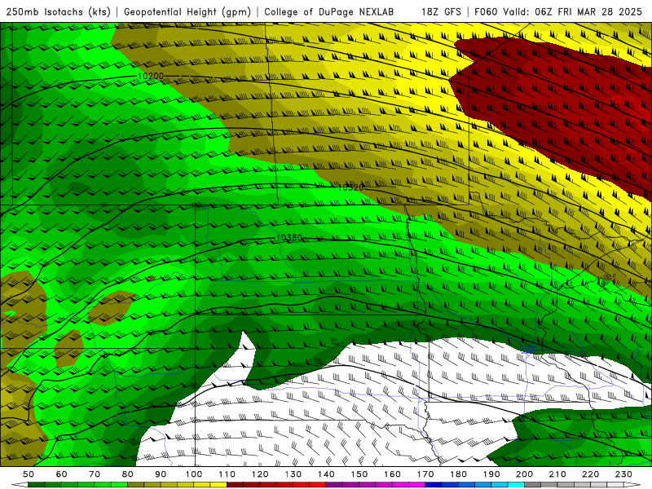Select the 105–110 kt bright yellow legend swatch
652x489 pixels.
pyautogui.click(x=218, y=485)
